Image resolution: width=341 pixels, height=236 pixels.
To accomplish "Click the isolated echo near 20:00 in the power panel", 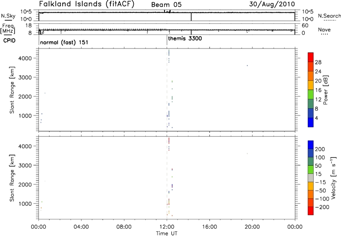I will tap(247, 66).
